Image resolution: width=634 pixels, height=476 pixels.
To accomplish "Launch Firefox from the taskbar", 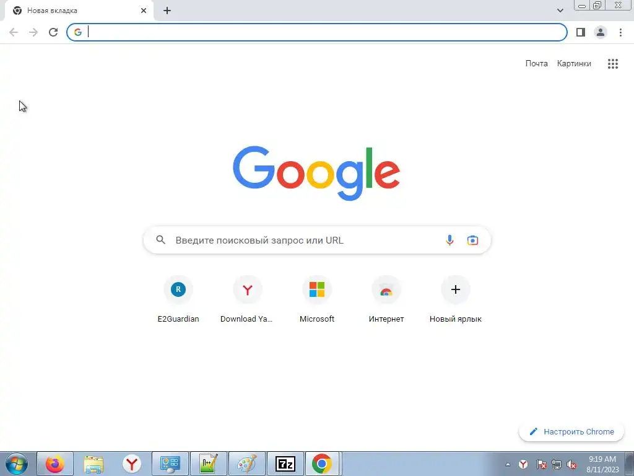I will coord(55,464).
